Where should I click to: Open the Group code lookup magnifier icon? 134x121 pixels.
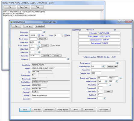click(x=44, y=32)
